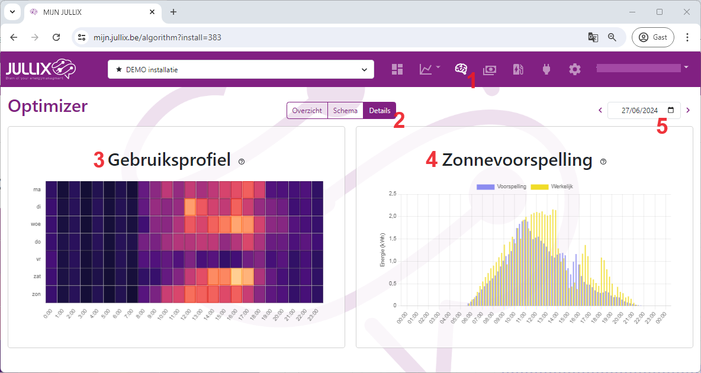
Task: Open the user account dropdown
Action: (x=686, y=67)
